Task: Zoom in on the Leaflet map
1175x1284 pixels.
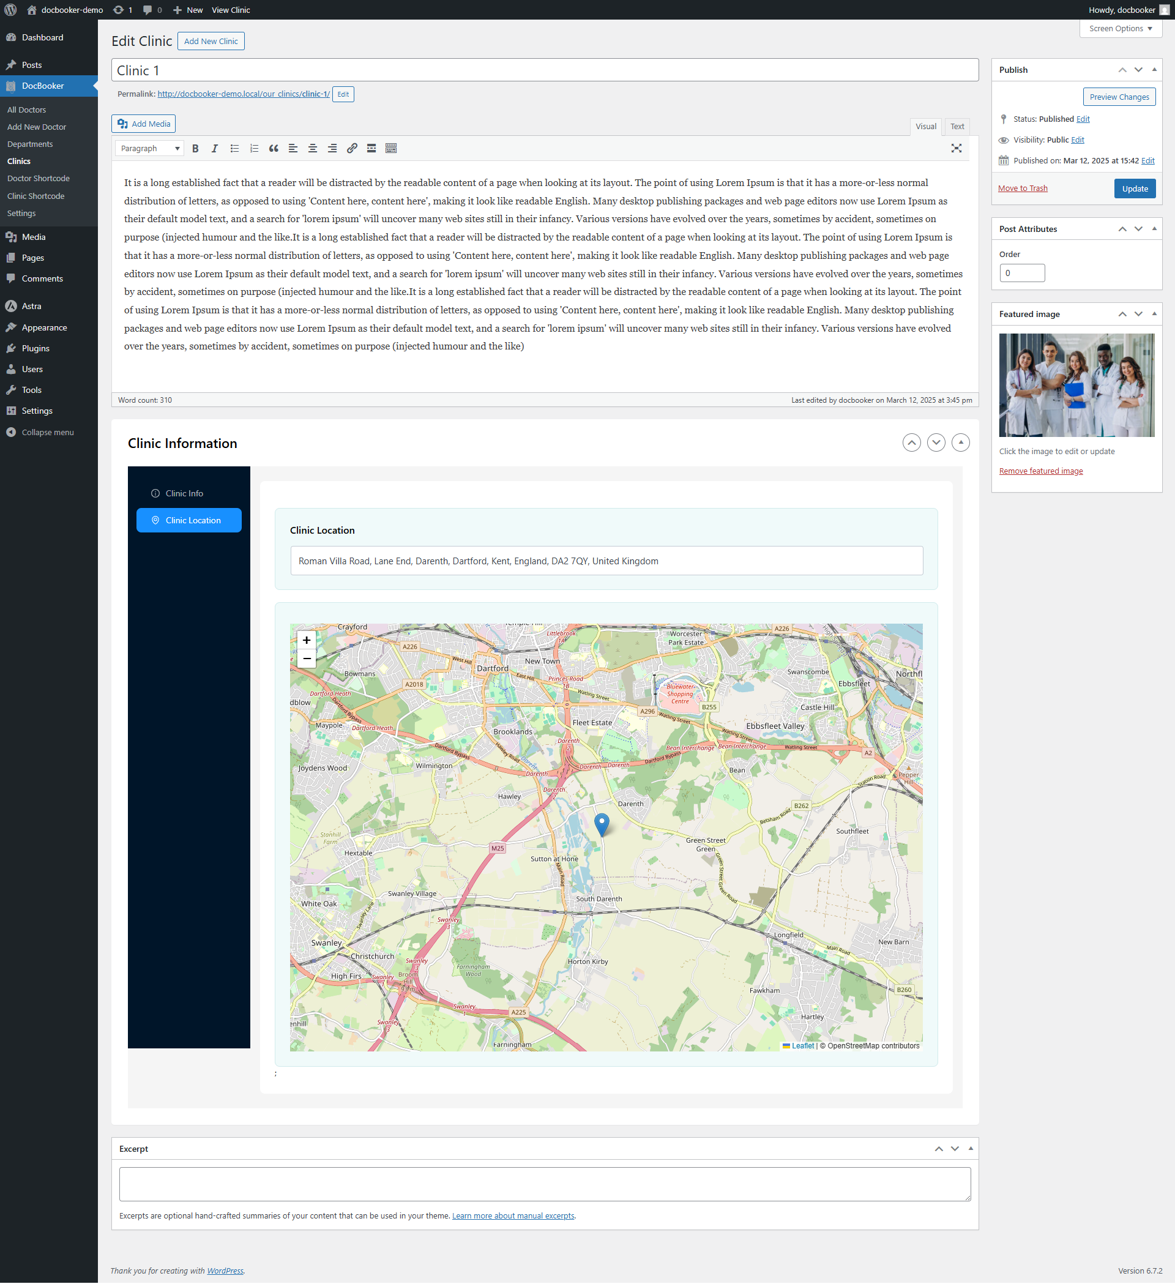Action: (307, 640)
